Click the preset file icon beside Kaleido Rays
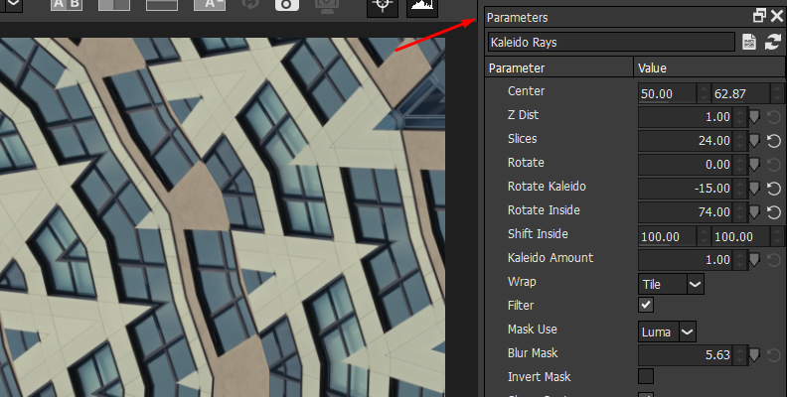Viewport: 787px width, 397px height. coord(750,43)
